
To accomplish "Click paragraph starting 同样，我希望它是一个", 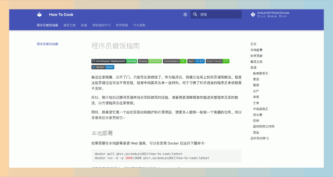I will pos(166,115).
